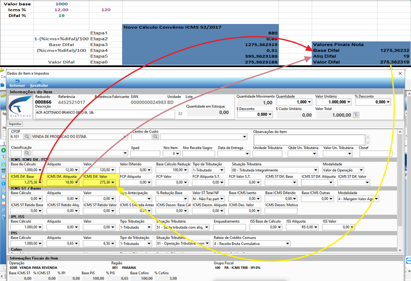
Task: Open the ICMS Dif. Valor dropdown arrow
Action: point(113,182)
